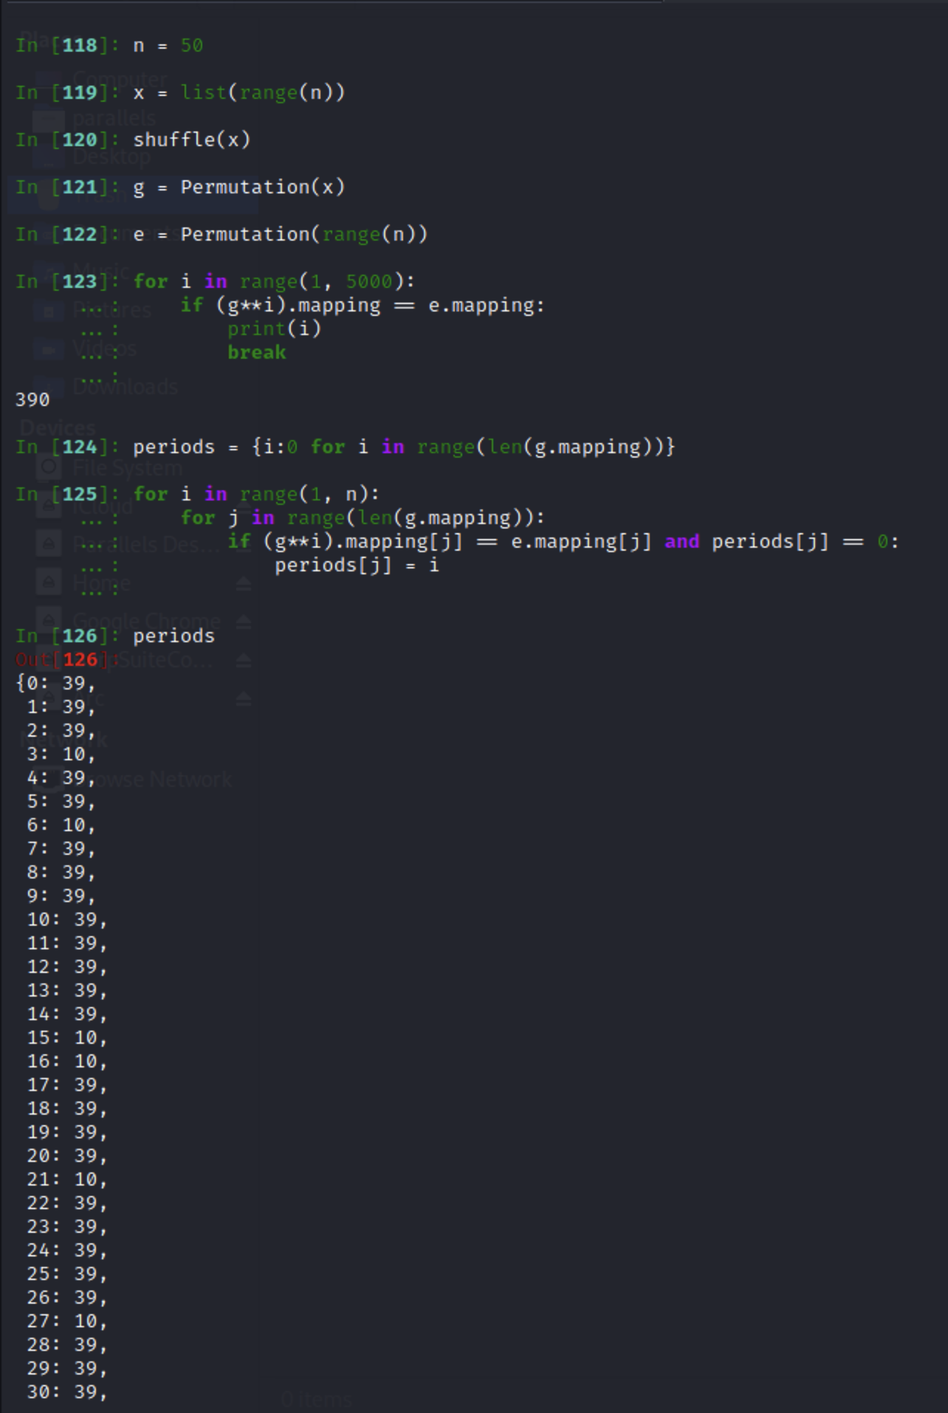
Task: Click the output row '10: 39,'
Action: (x=67, y=920)
